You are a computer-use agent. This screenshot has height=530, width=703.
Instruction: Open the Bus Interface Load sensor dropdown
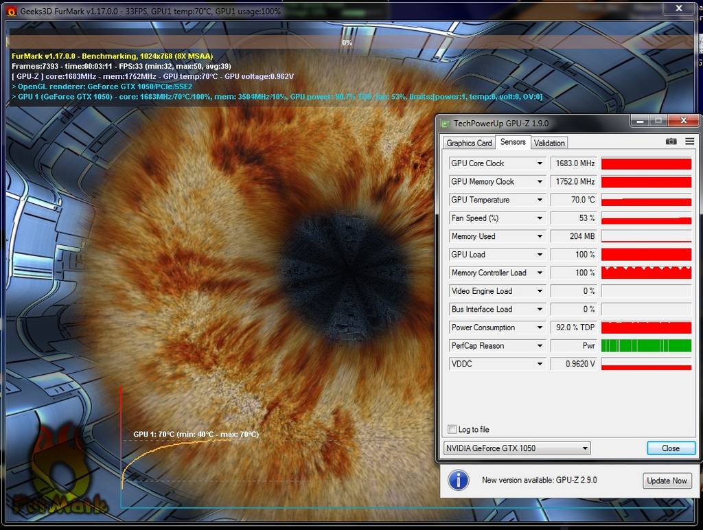pyautogui.click(x=540, y=310)
